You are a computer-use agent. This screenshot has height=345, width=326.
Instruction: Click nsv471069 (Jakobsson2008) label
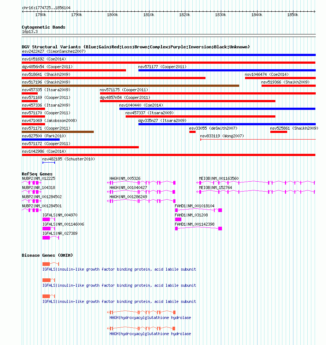point(49,121)
